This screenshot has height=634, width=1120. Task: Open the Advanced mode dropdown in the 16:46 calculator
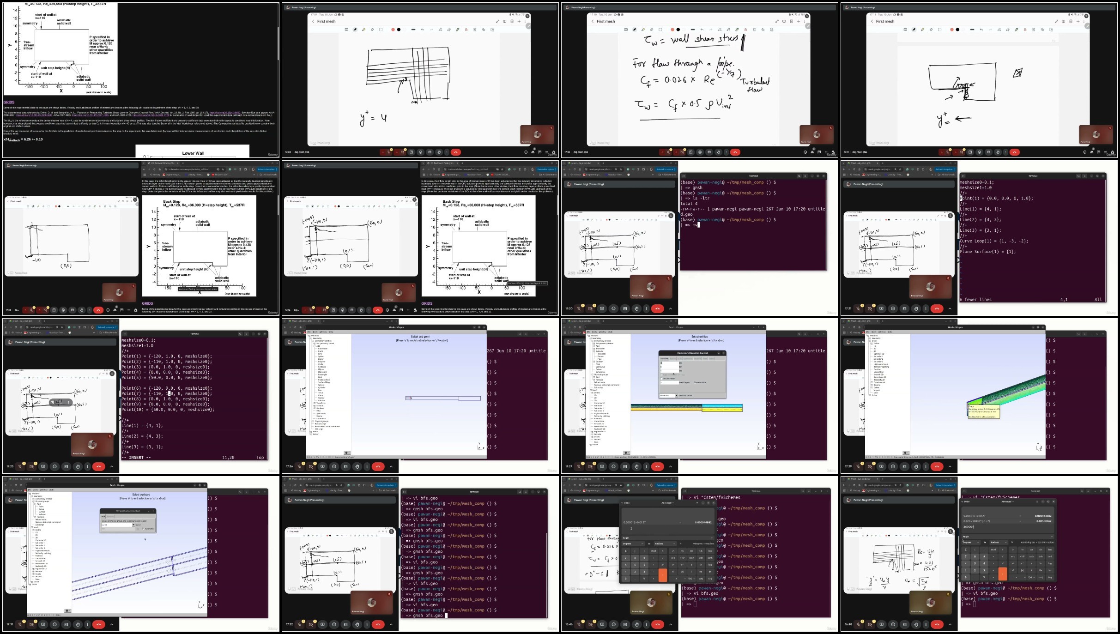(667, 503)
